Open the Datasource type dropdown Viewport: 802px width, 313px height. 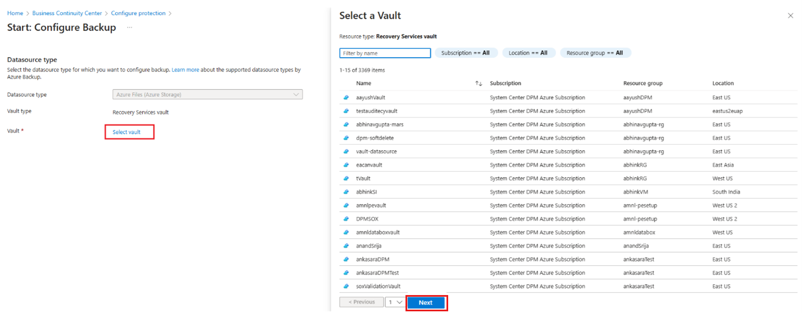pos(207,95)
